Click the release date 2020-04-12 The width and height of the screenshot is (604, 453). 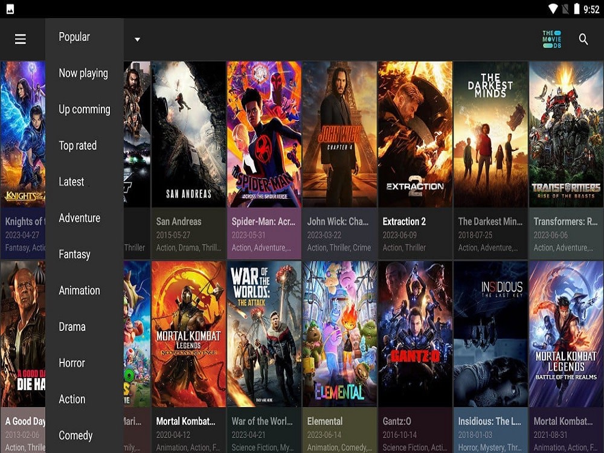coord(173,434)
